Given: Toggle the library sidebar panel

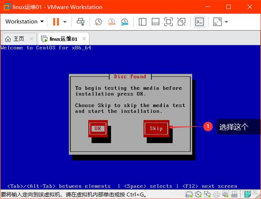Looking at the screenshot, I should point(143,22).
